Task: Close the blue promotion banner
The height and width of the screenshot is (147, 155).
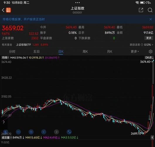Action: tap(151, 19)
